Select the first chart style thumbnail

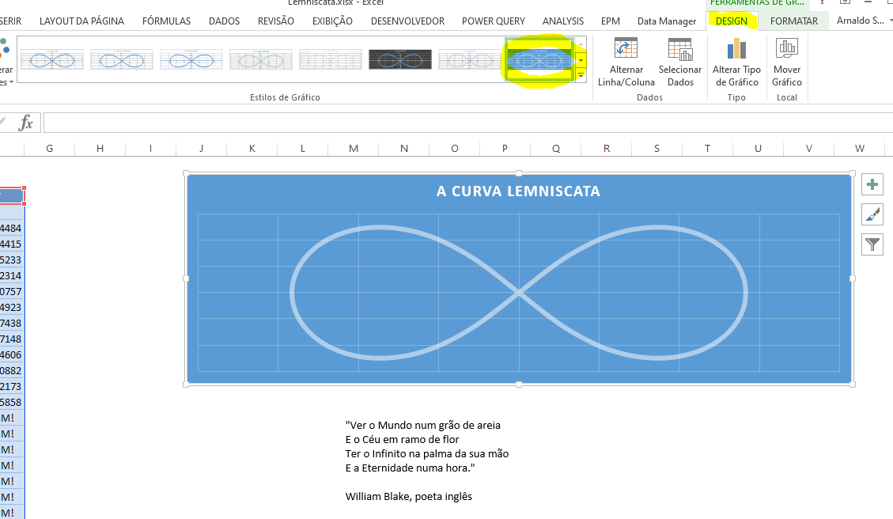[52, 59]
